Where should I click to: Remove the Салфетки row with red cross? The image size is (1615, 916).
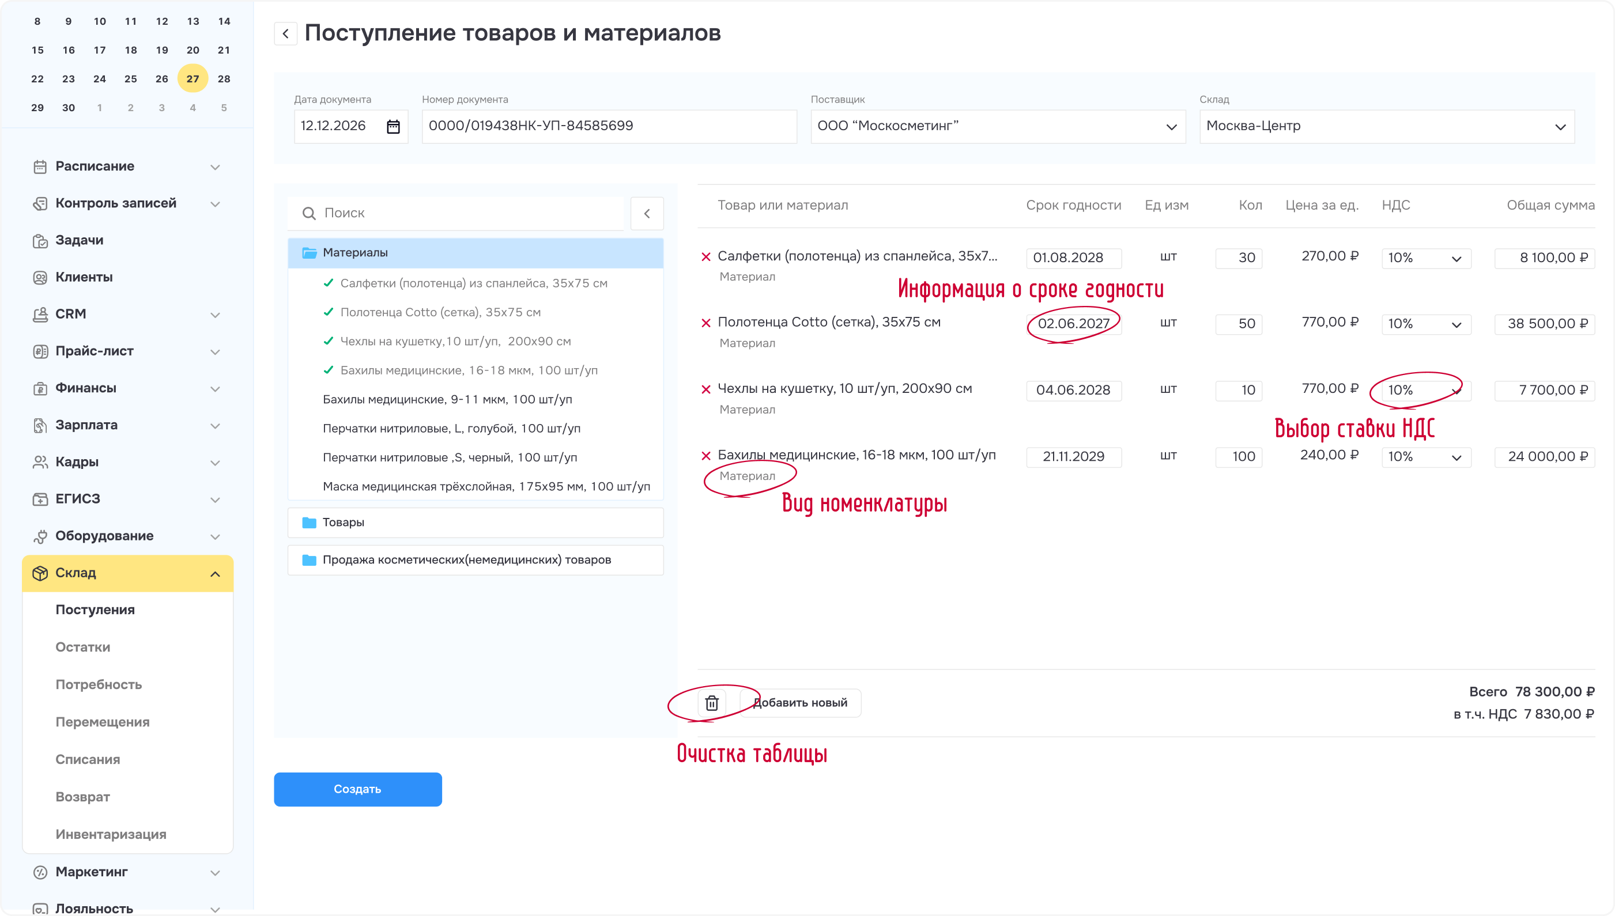point(706,257)
